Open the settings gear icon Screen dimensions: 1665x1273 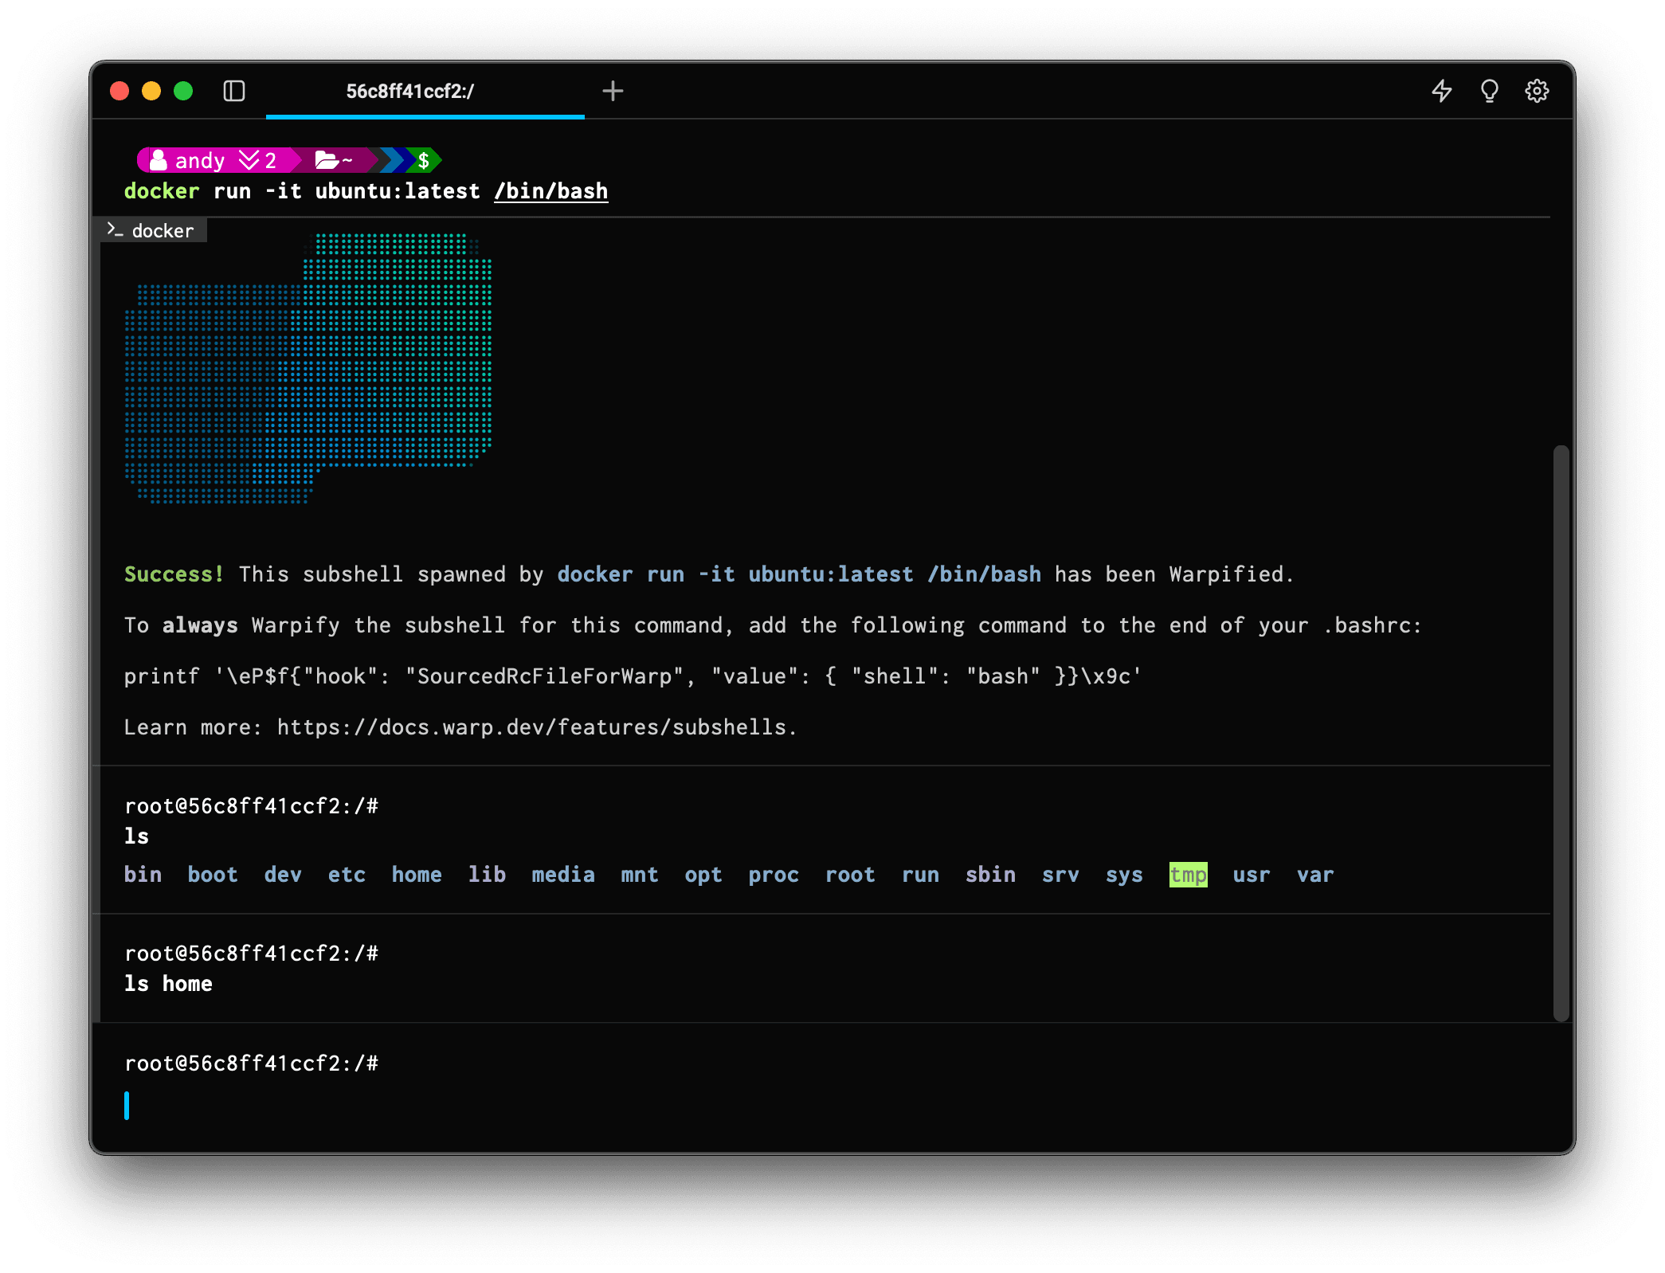[1537, 91]
